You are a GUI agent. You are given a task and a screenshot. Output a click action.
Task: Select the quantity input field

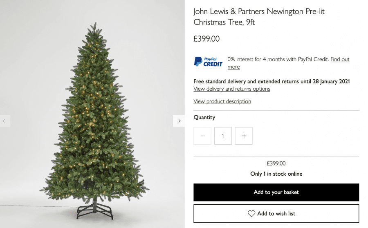(223, 136)
